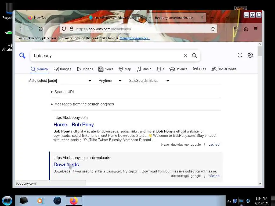
Task: Click the https://bobpony.com result URL
Action: 71,117
